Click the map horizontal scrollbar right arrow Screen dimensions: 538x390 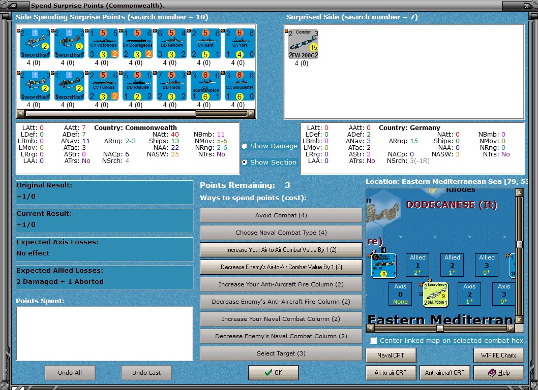pos(511,329)
